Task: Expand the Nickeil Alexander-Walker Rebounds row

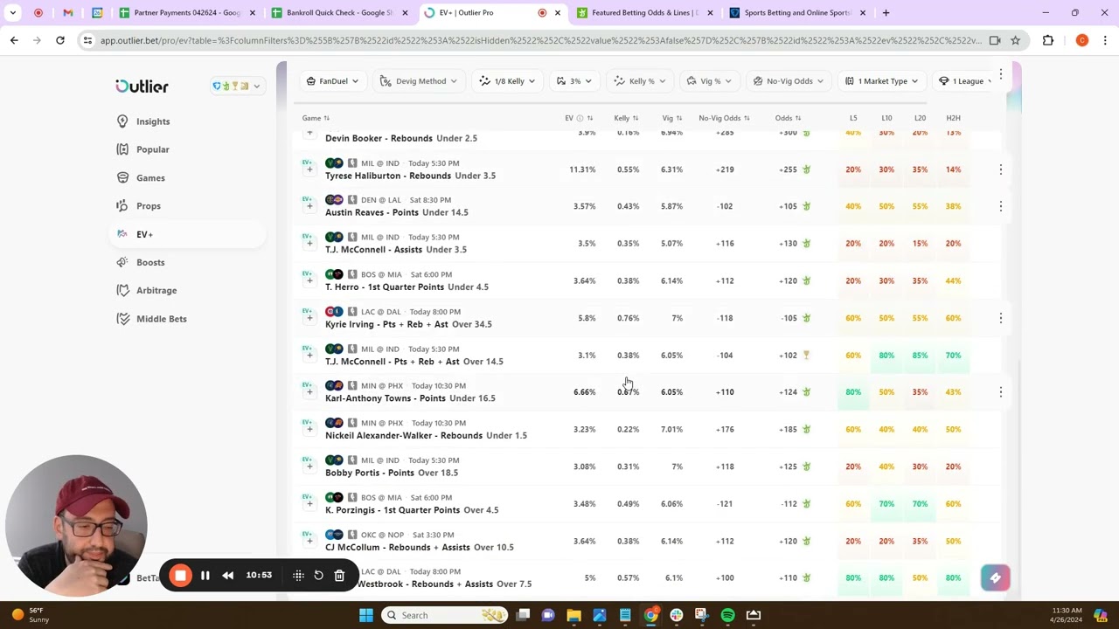Action: point(309,429)
